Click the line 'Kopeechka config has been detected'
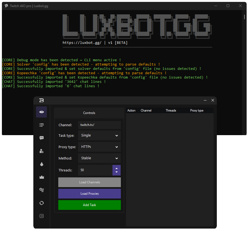 (x=84, y=73)
